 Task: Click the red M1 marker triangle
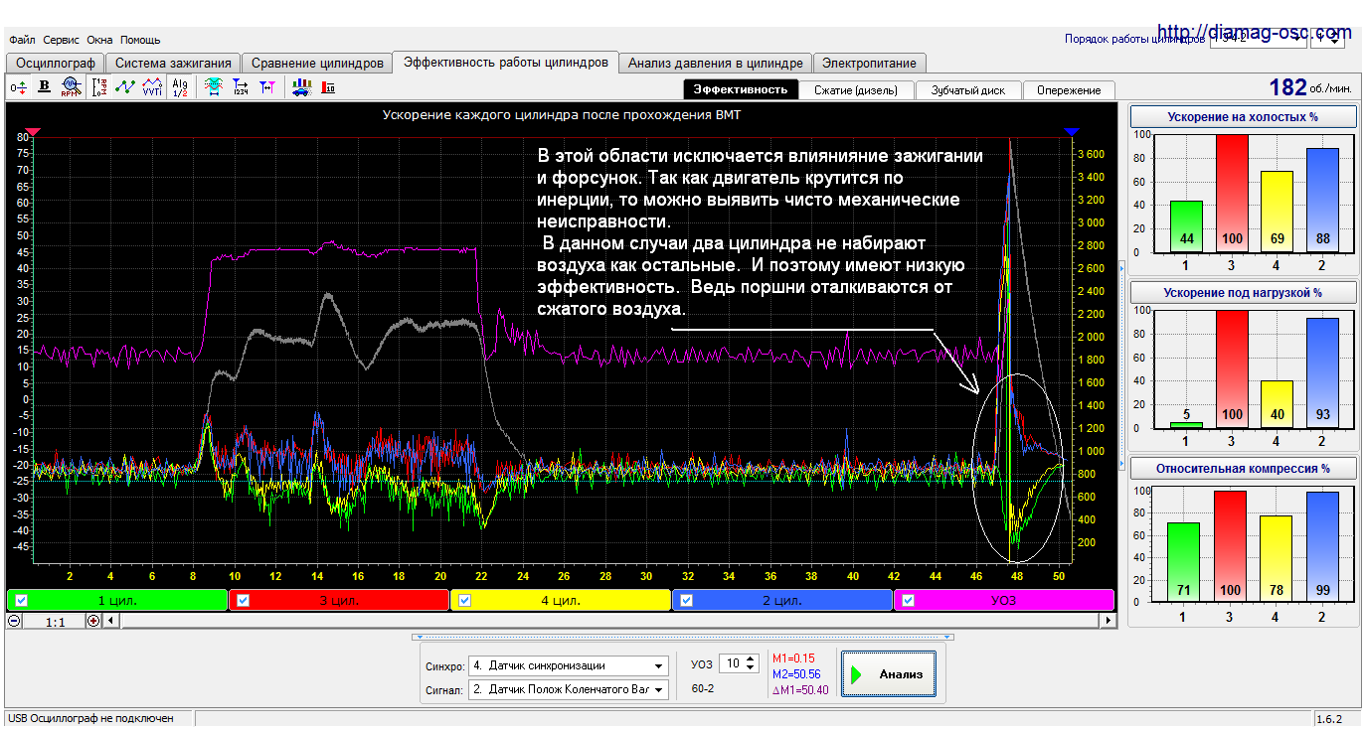click(x=32, y=131)
